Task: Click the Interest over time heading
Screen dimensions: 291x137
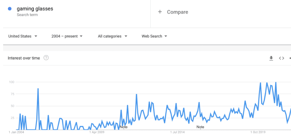Action: pos(24,58)
